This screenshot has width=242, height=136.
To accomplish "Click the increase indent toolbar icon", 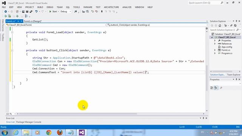I will pos(87,12).
